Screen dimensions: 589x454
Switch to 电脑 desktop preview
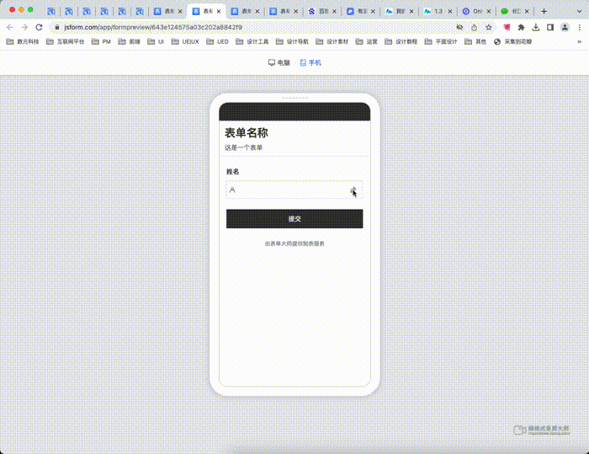click(279, 62)
